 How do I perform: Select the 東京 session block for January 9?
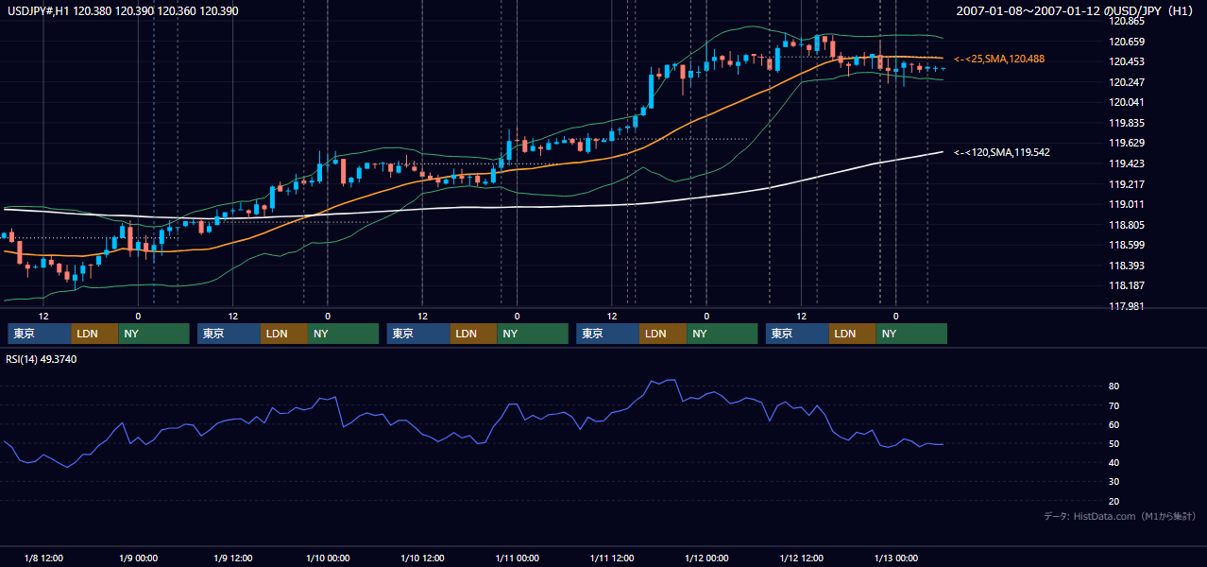pos(229,334)
